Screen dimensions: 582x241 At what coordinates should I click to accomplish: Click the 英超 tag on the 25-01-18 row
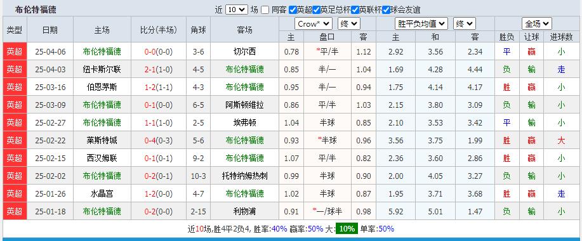[15, 212]
